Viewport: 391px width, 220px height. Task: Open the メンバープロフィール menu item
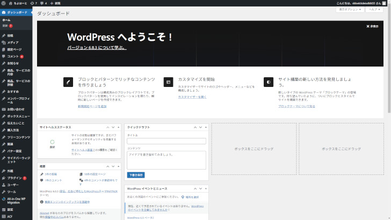point(16,100)
